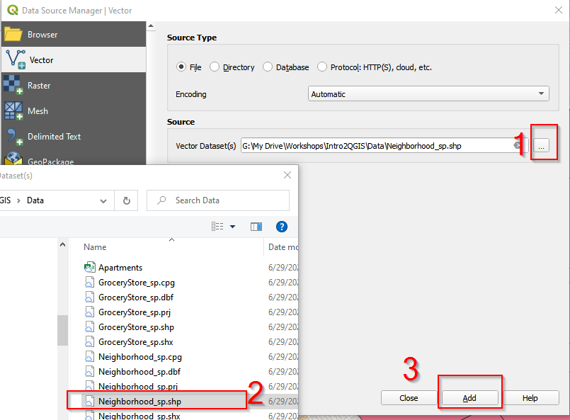Open the view options dropdown arrow
The width and height of the screenshot is (570, 420).
tap(233, 227)
